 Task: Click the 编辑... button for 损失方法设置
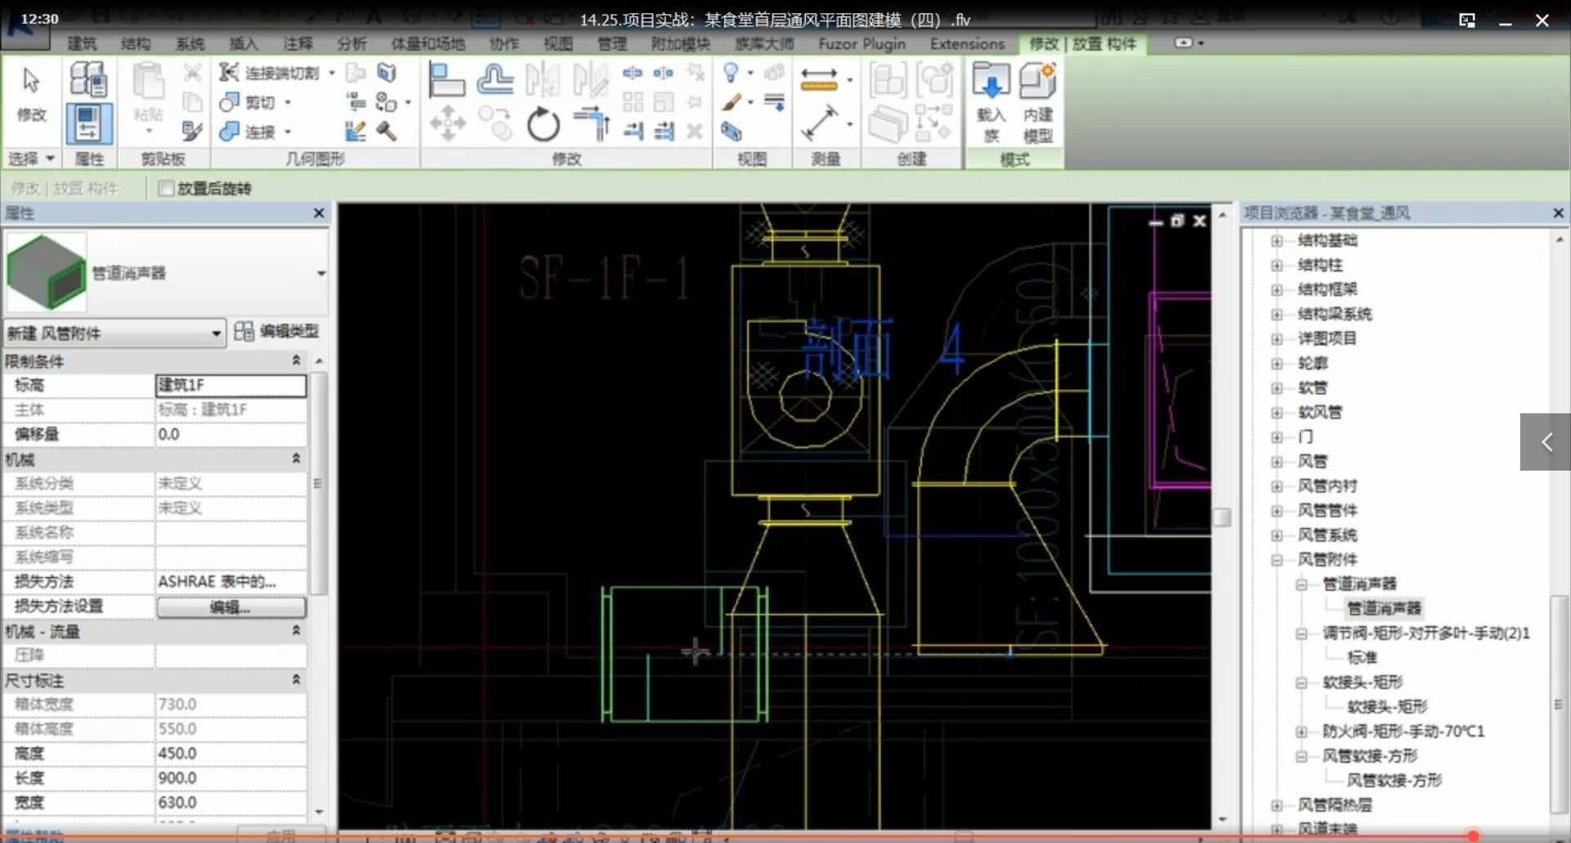[231, 607]
